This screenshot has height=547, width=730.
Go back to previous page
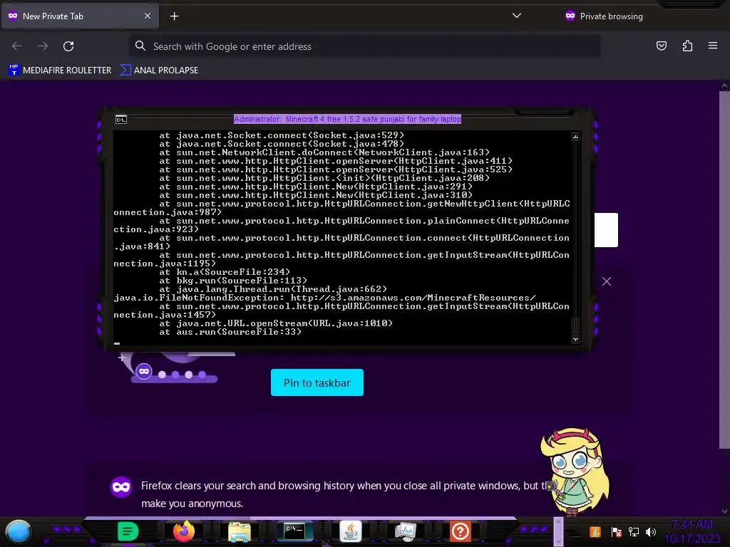[17, 46]
